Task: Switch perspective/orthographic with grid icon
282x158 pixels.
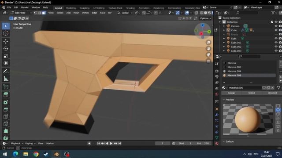Action: click(208, 61)
